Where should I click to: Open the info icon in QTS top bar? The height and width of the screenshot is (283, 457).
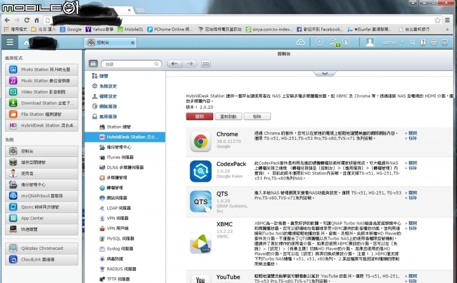[346, 43]
